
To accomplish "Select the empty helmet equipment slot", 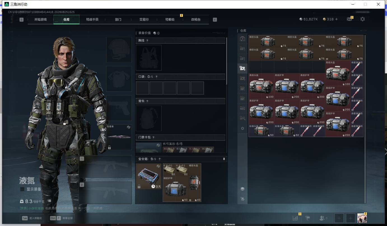I will pyautogui.click(x=119, y=50).
